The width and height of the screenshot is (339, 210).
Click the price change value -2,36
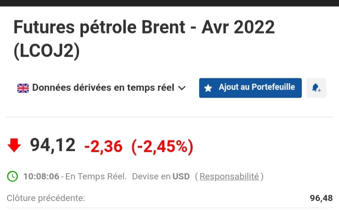(x=103, y=147)
